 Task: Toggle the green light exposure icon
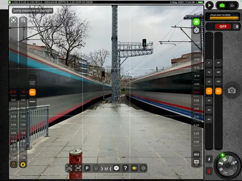[x=196, y=22]
